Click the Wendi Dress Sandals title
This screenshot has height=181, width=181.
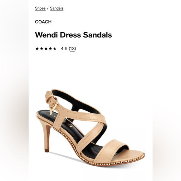(x=73, y=35)
